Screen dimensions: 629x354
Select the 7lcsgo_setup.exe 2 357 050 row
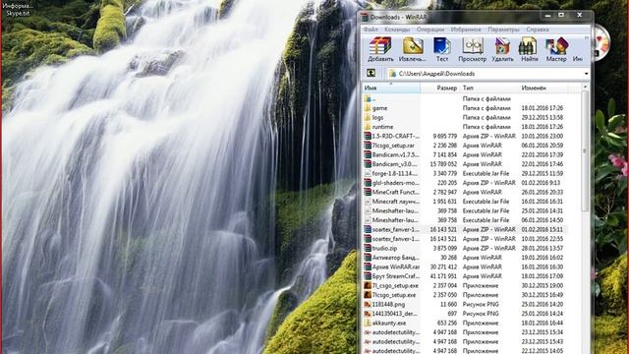[465, 295]
